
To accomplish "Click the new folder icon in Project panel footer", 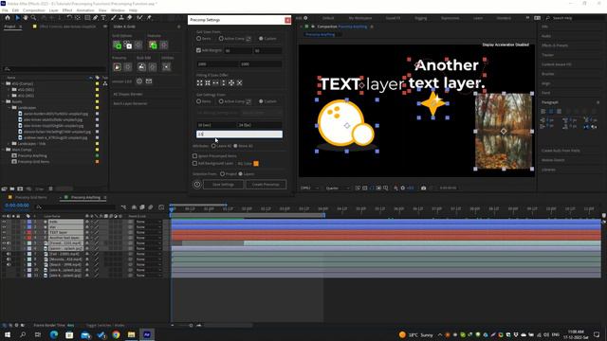I will 12,189.
